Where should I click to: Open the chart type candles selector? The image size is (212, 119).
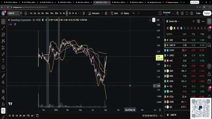point(84,13)
